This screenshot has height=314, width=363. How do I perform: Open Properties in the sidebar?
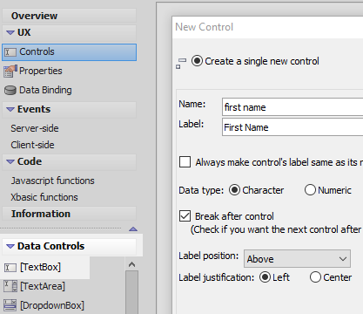click(41, 71)
